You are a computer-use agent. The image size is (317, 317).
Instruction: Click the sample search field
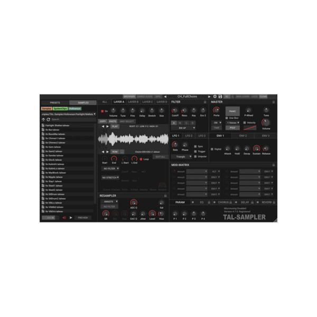pyautogui.click(x=73, y=119)
